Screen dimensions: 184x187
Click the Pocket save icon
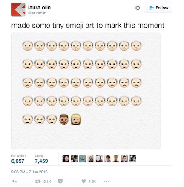[60, 181]
